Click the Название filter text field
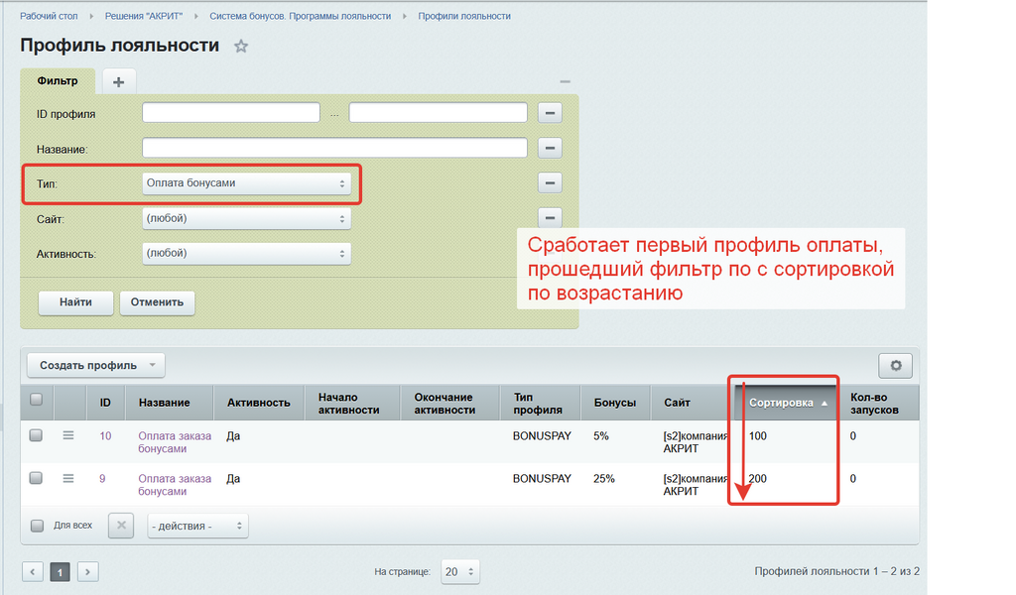This screenshot has width=1016, height=595. pos(334,149)
